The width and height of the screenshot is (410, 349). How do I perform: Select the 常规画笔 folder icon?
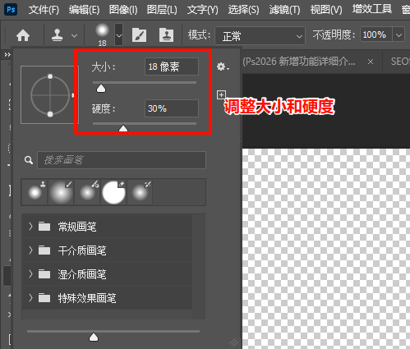[x=44, y=227]
